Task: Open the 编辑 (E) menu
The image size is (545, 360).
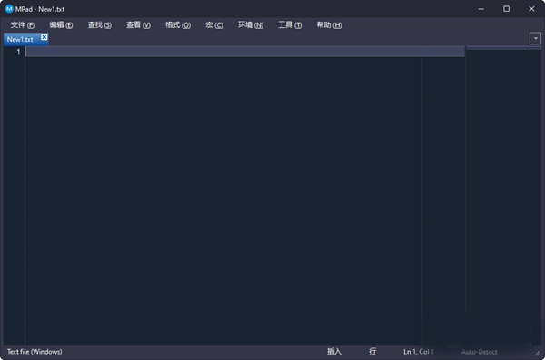Action: tap(61, 25)
